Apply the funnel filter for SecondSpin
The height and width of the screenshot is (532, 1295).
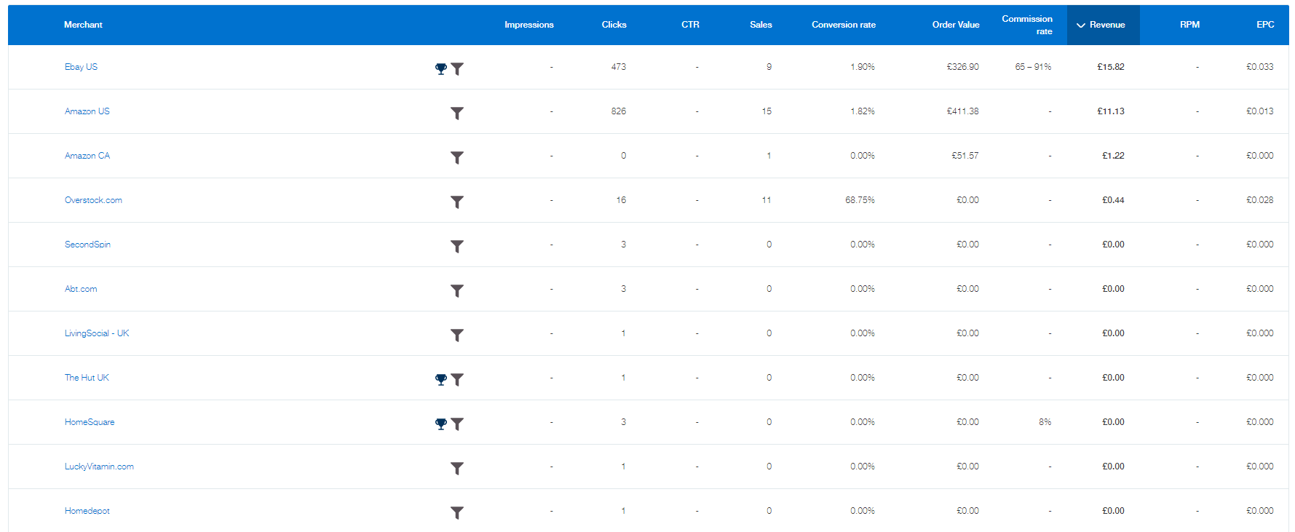click(457, 246)
